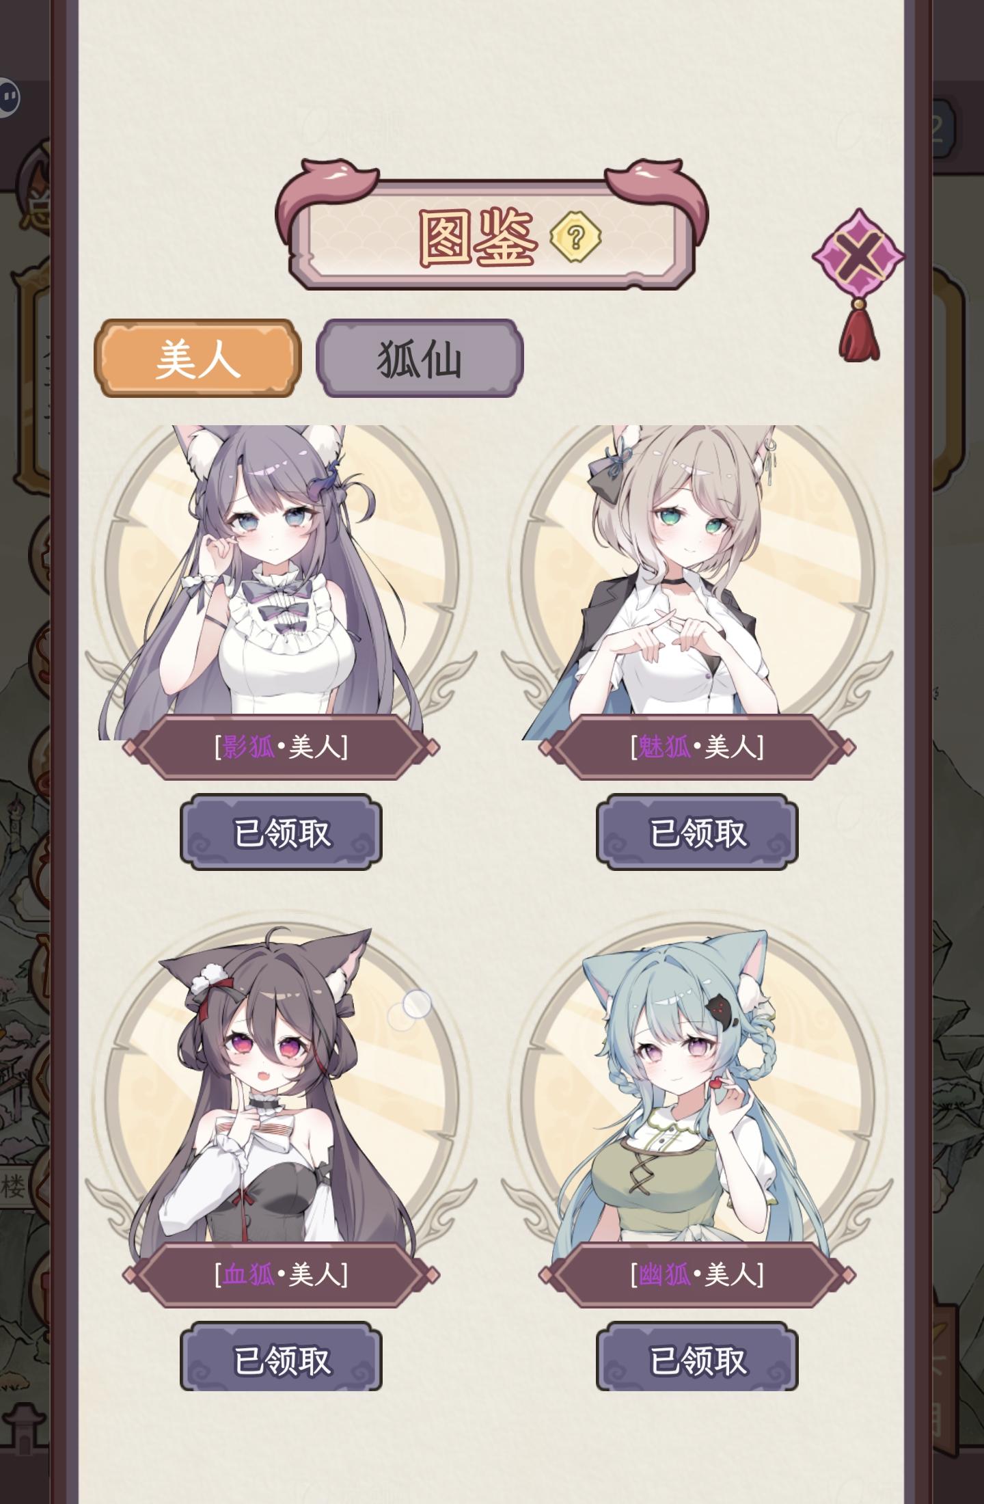Tap the [影狐·美人] name banner
Image resolution: width=984 pixels, height=1504 pixels.
[281, 747]
